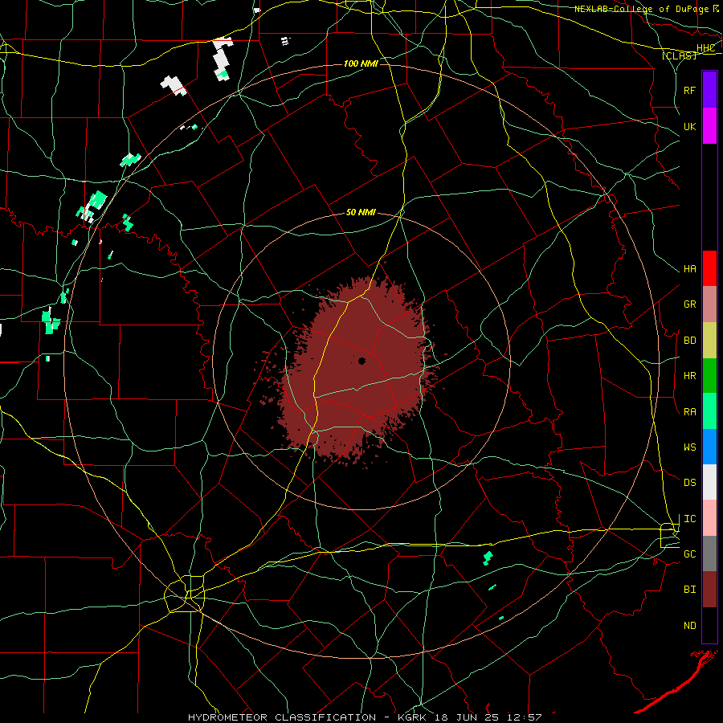Click the NEXLAB-College of DuPage credit text
This screenshot has width=723, height=723.
[x=641, y=9]
